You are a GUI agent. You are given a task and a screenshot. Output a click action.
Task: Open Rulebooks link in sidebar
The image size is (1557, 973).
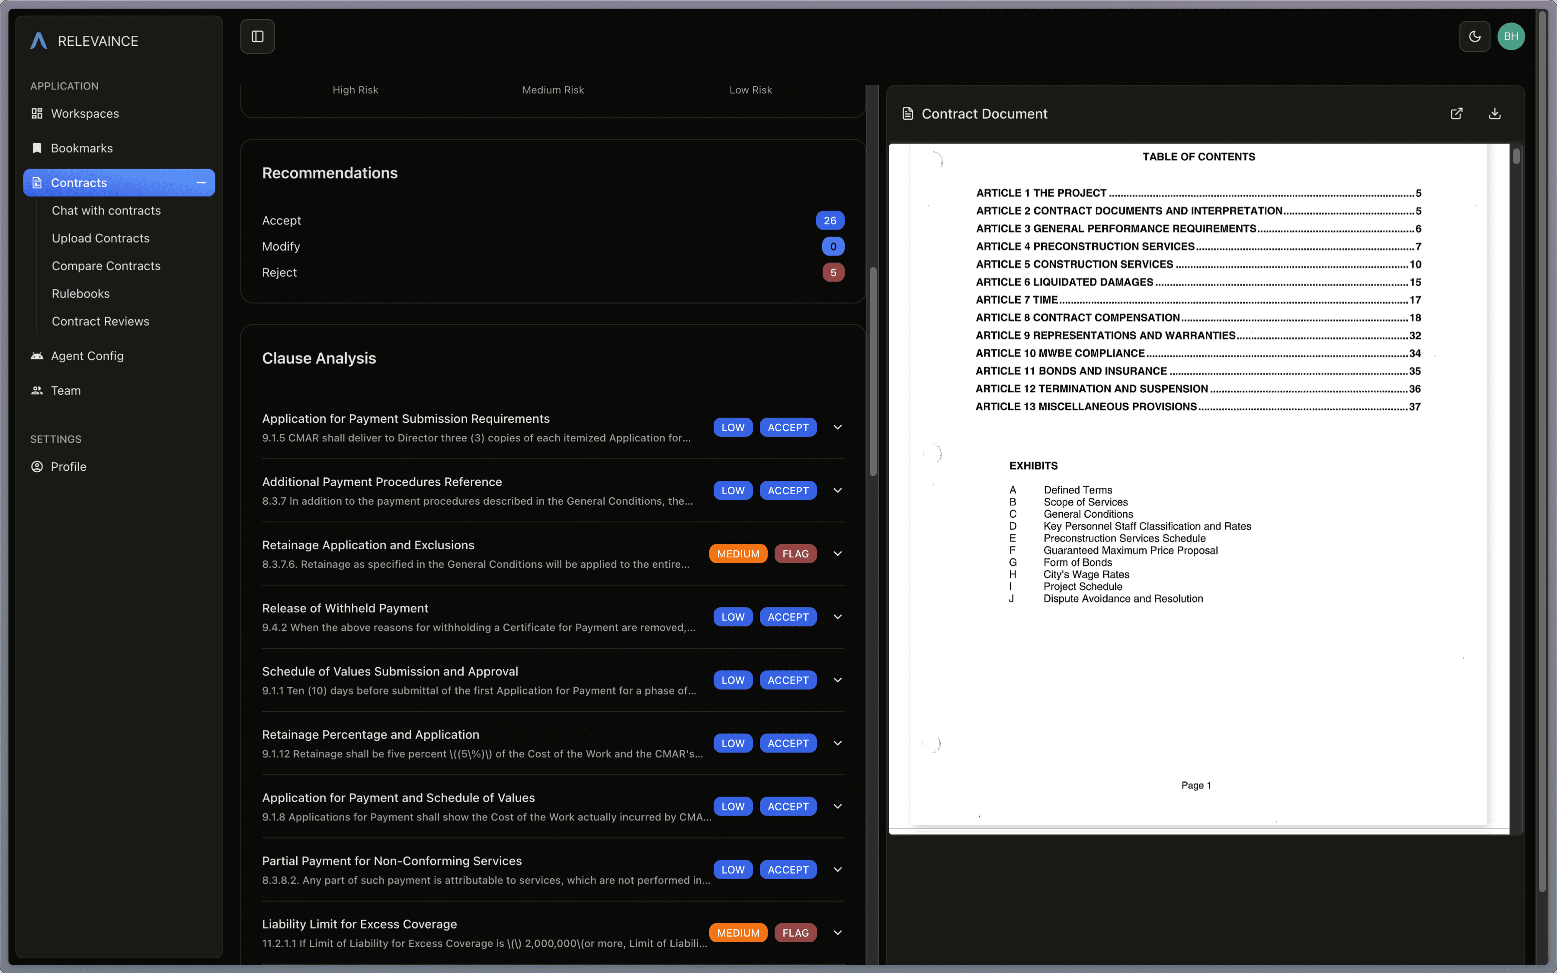80,294
